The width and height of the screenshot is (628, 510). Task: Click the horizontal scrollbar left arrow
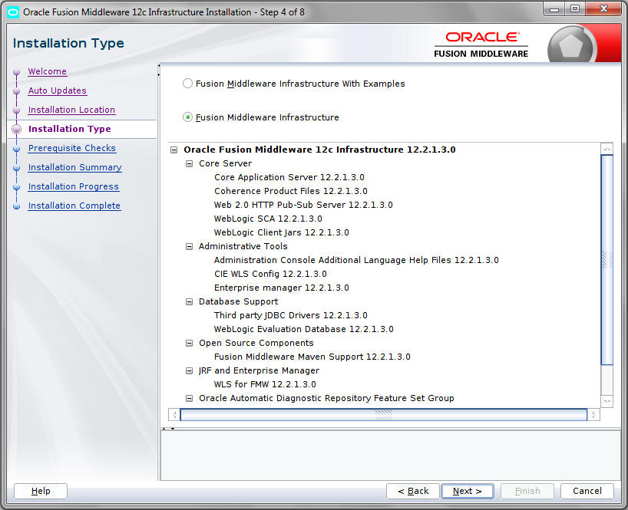pos(174,415)
